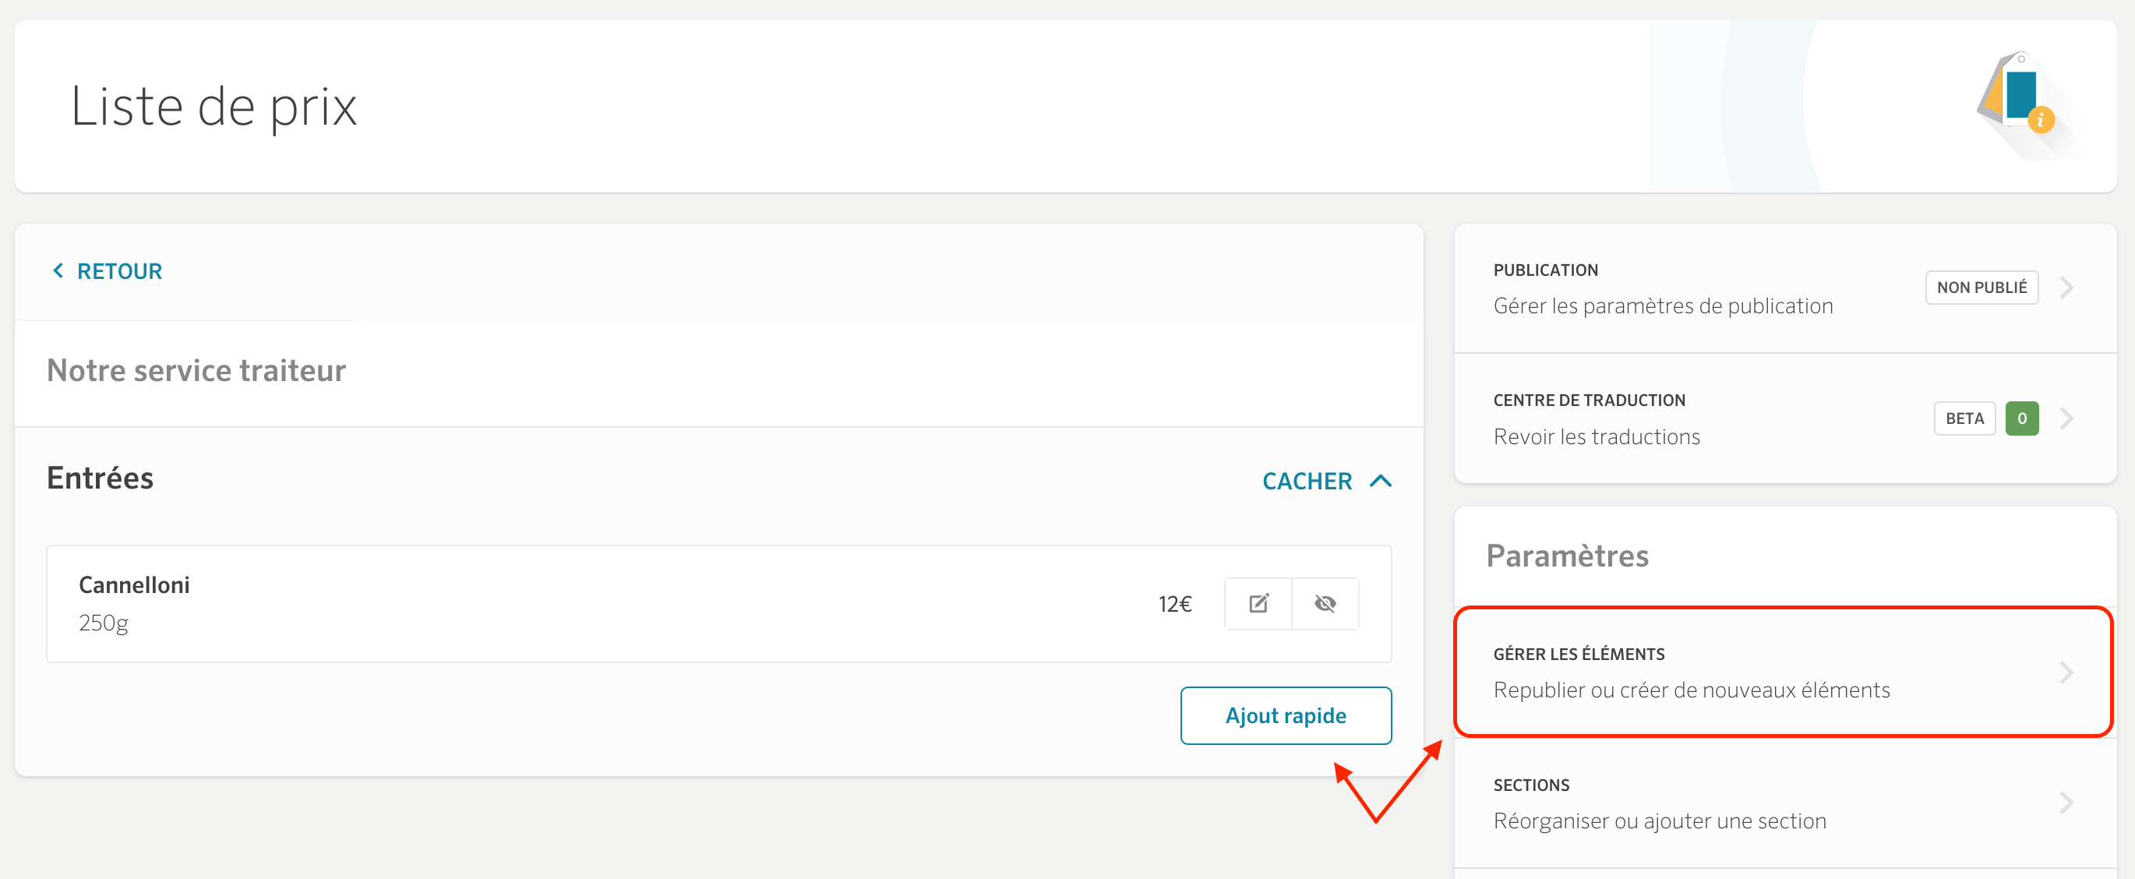The width and height of the screenshot is (2135, 879).
Task: Expand Centre de traduction via chevron arrow
Action: click(x=2067, y=418)
